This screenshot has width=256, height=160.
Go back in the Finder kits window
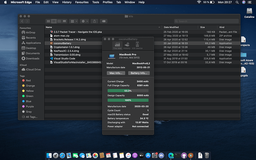(22, 21)
